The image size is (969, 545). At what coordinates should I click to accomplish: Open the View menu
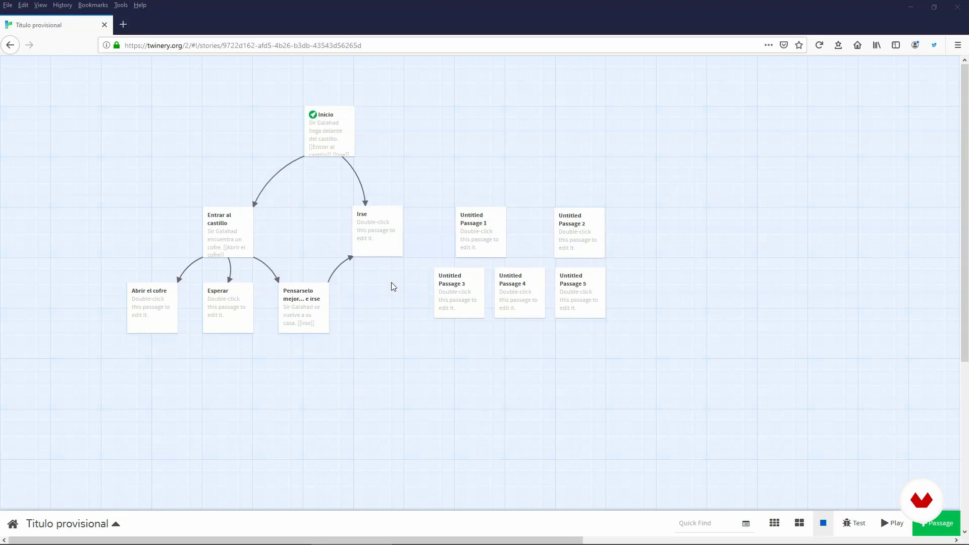[40, 5]
